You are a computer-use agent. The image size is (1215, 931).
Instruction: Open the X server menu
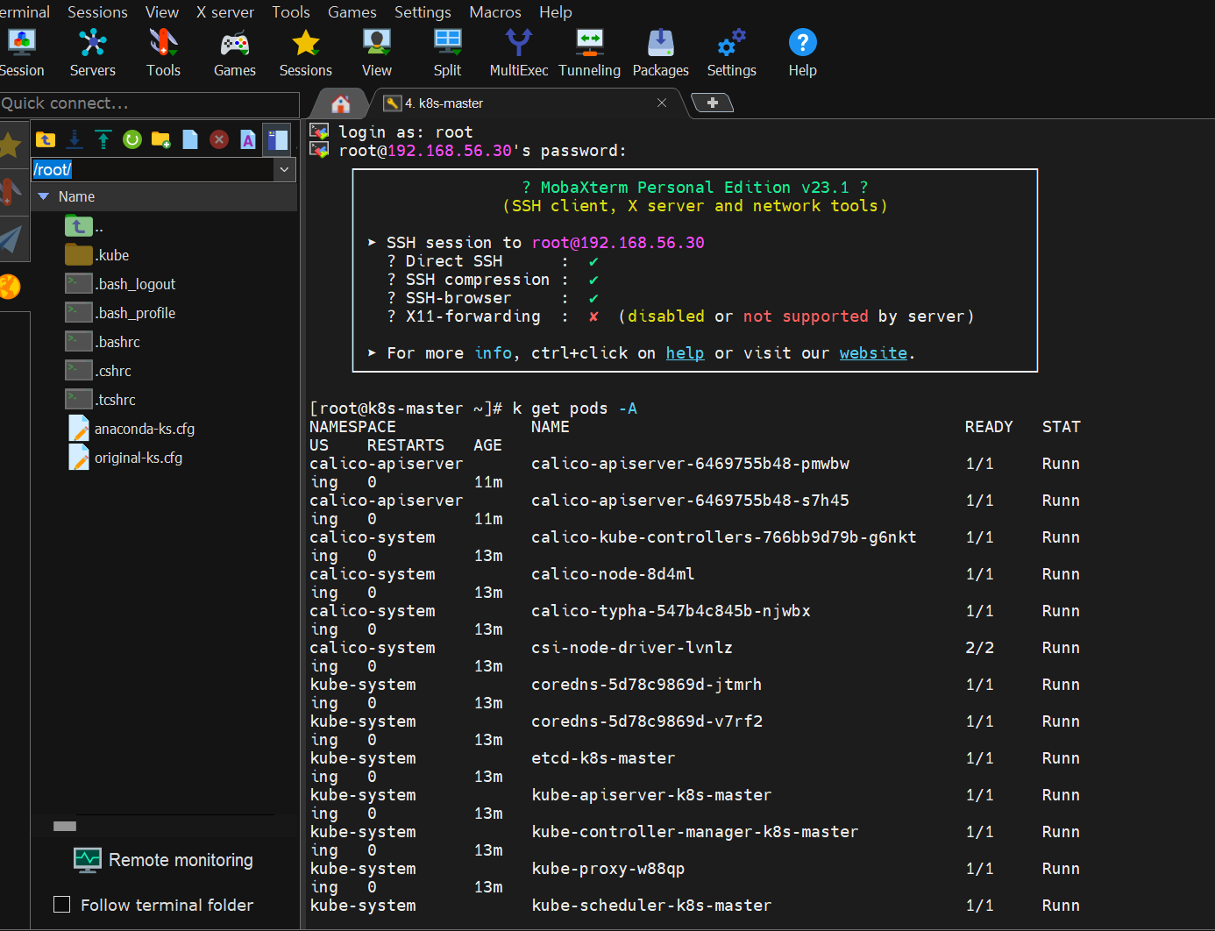click(x=225, y=11)
